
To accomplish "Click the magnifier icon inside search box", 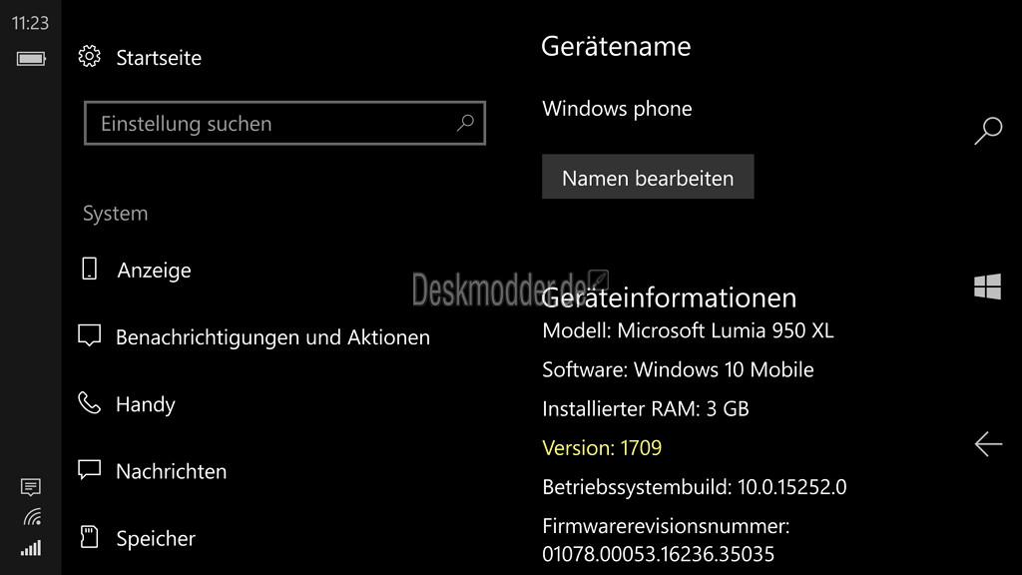I will tap(465, 123).
